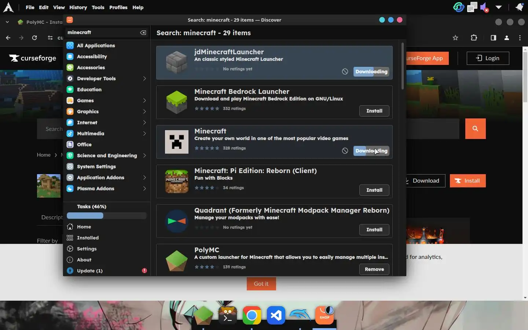Viewport: 528px width, 330px height.
Task: Expand the Multimedia subcategories arrow
Action: 144,133
